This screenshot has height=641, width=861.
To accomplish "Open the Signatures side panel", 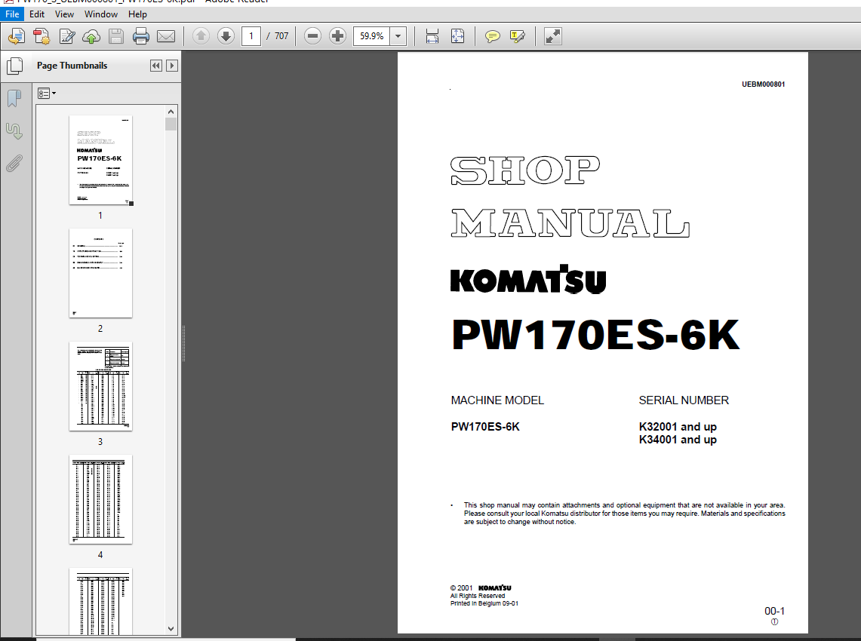I will coord(14,130).
